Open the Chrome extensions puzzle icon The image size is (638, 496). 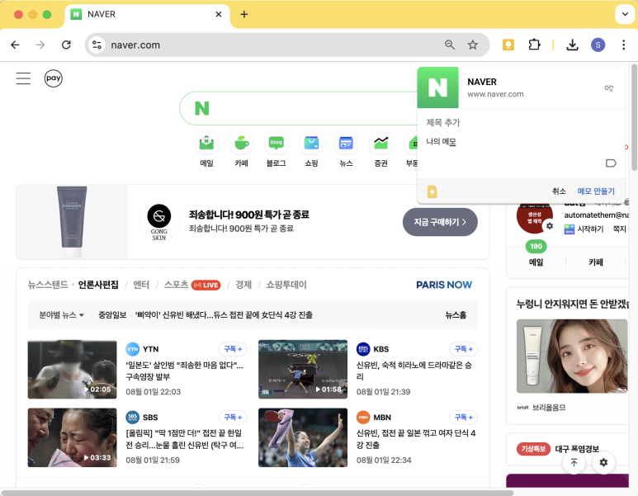pos(534,45)
